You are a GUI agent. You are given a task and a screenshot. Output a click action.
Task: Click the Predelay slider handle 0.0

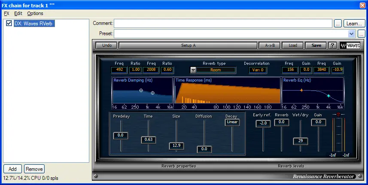(x=120, y=135)
